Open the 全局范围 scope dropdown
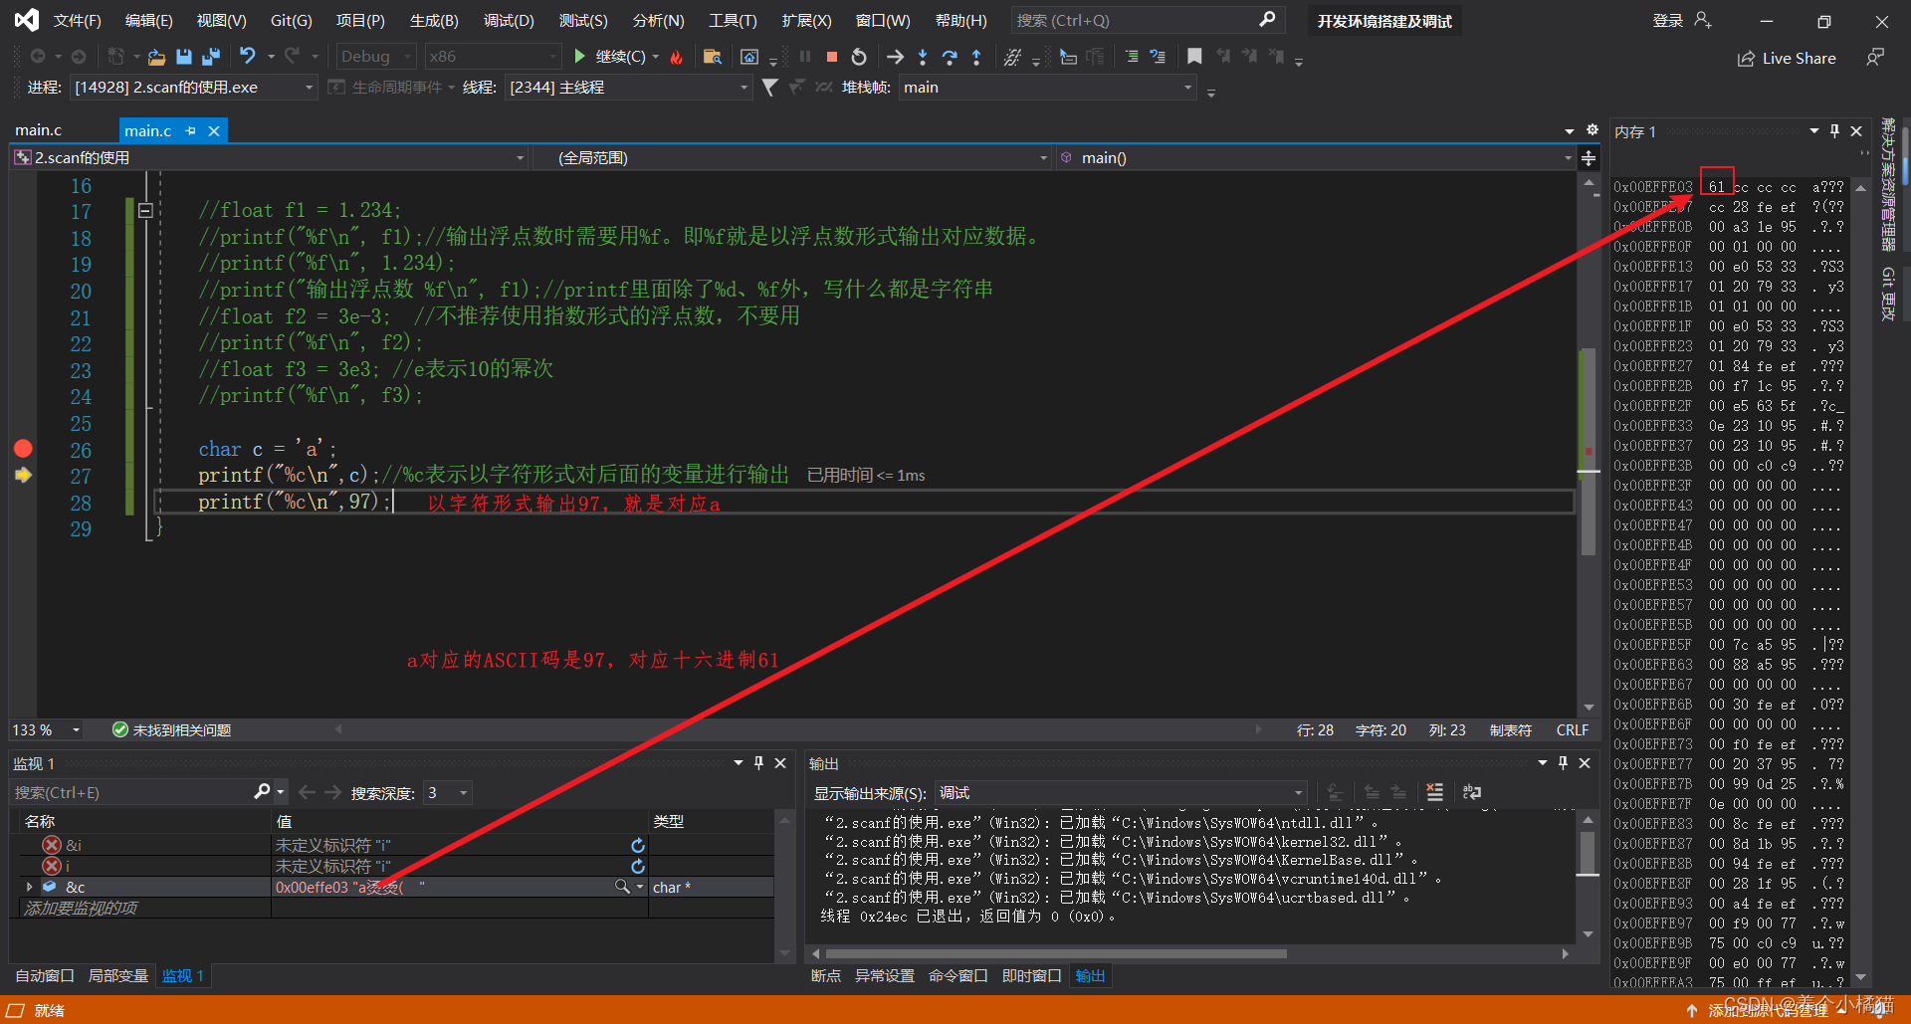Viewport: 1911px width, 1024px height. (792, 158)
